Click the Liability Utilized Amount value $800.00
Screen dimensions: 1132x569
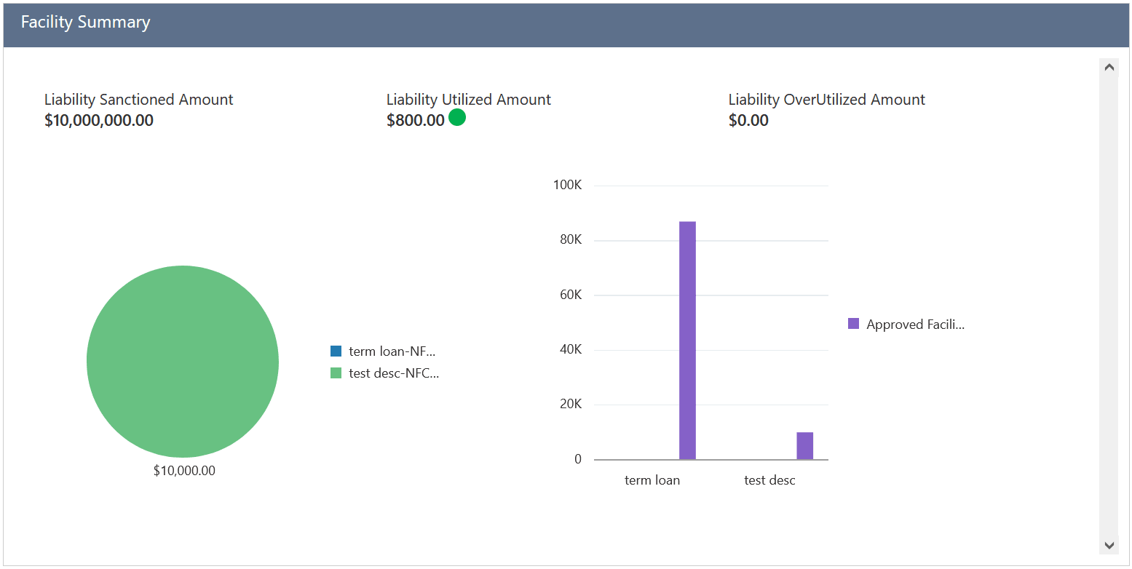(x=415, y=119)
